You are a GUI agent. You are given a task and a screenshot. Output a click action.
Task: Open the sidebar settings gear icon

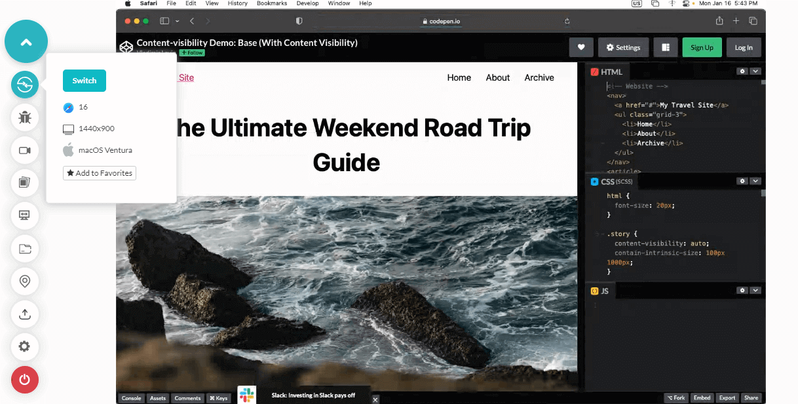click(25, 346)
